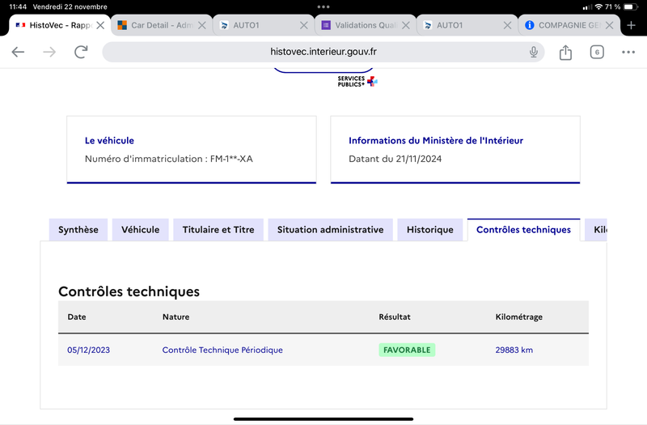Close the first AUTO1 tab

tap(304, 25)
